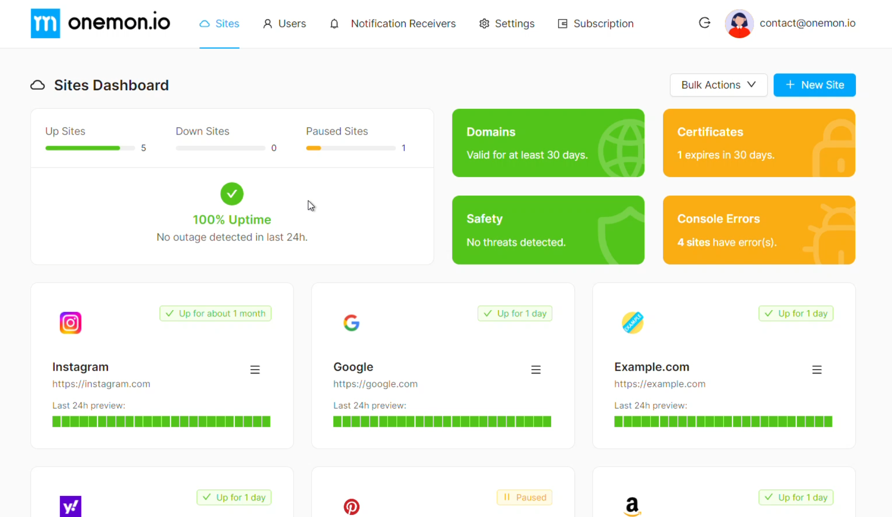Viewport: 892px width, 517px height.
Task: Click the Up Sites progress bar
Action: (x=90, y=148)
